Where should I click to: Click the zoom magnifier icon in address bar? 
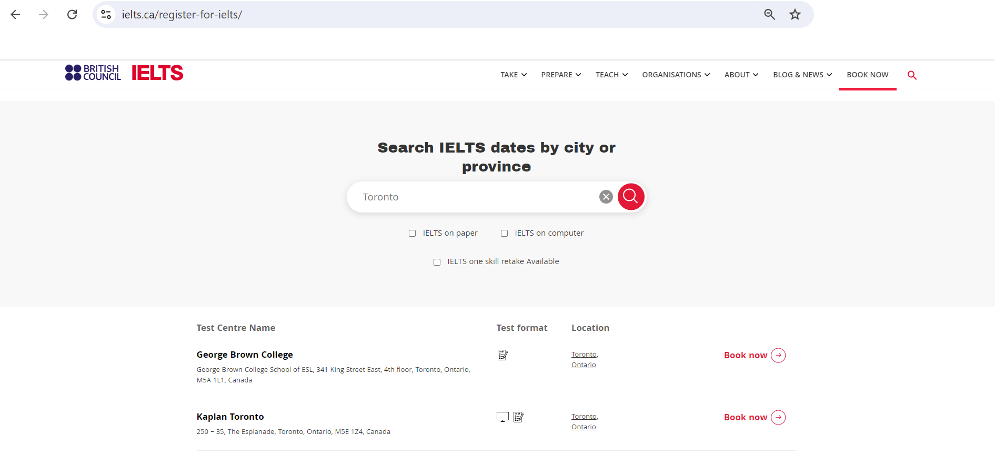(x=769, y=15)
